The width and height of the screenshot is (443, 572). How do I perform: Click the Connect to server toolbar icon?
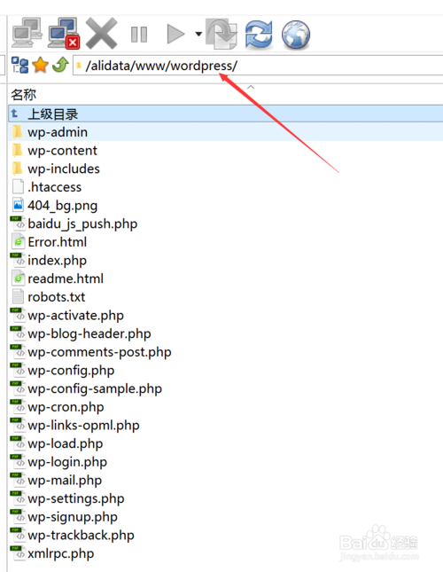(27, 33)
